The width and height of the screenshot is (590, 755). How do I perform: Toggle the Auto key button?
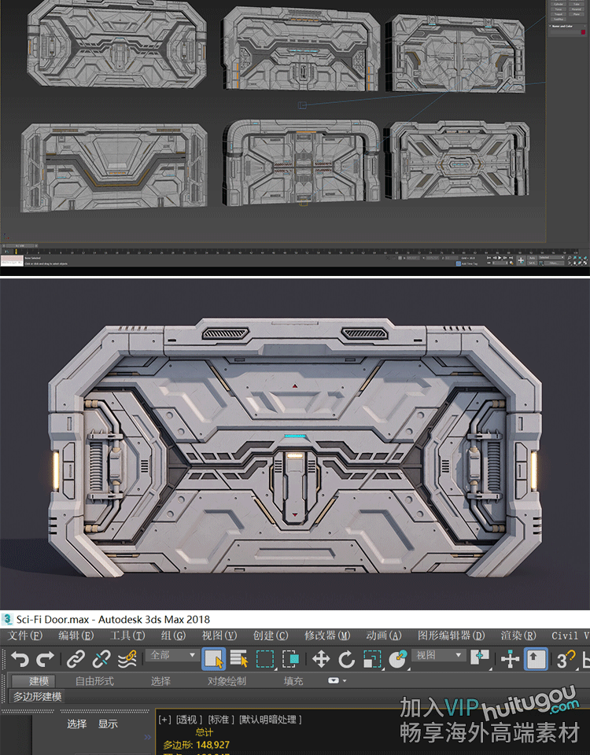[x=533, y=258]
